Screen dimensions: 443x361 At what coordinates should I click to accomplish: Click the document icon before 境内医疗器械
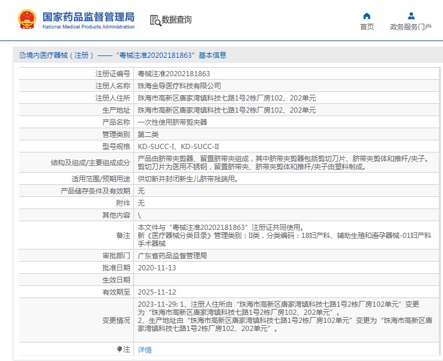[23, 55]
